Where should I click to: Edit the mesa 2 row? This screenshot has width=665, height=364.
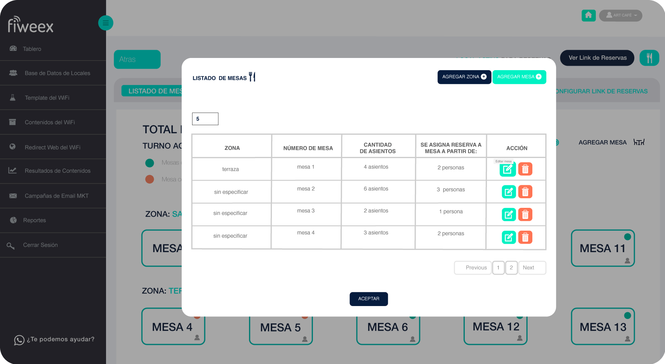click(x=508, y=192)
